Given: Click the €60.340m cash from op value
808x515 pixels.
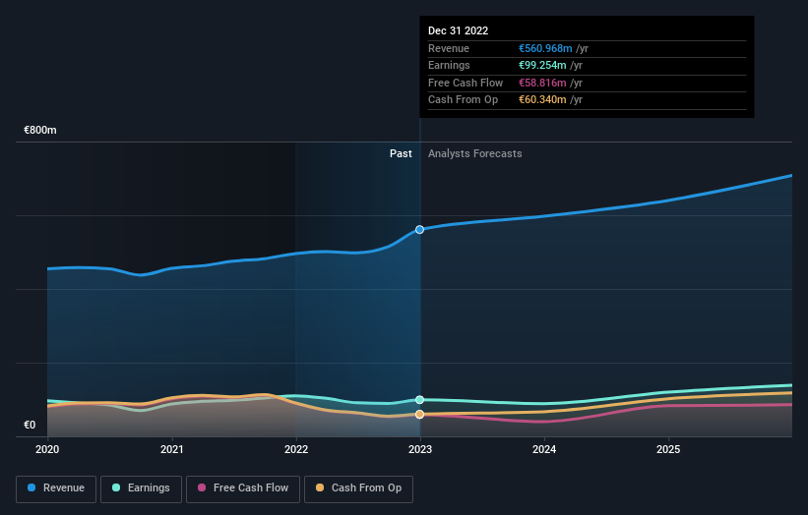Looking at the screenshot, I should pos(542,100).
